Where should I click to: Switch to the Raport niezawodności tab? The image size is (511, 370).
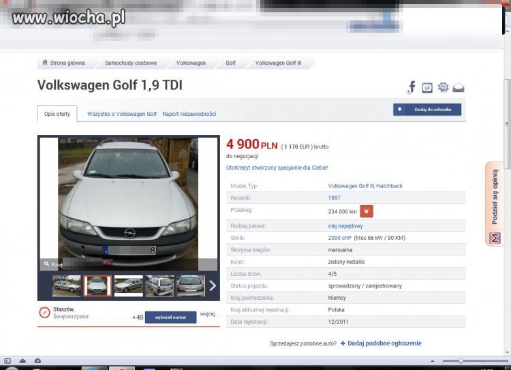coord(189,114)
